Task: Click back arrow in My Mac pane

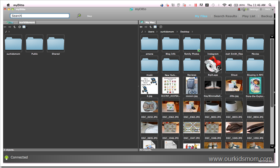Action: pos(142,27)
